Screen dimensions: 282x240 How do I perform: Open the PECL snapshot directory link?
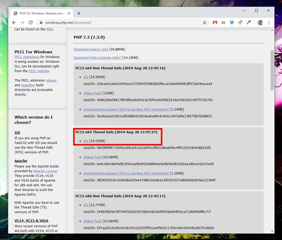[x=28, y=85]
